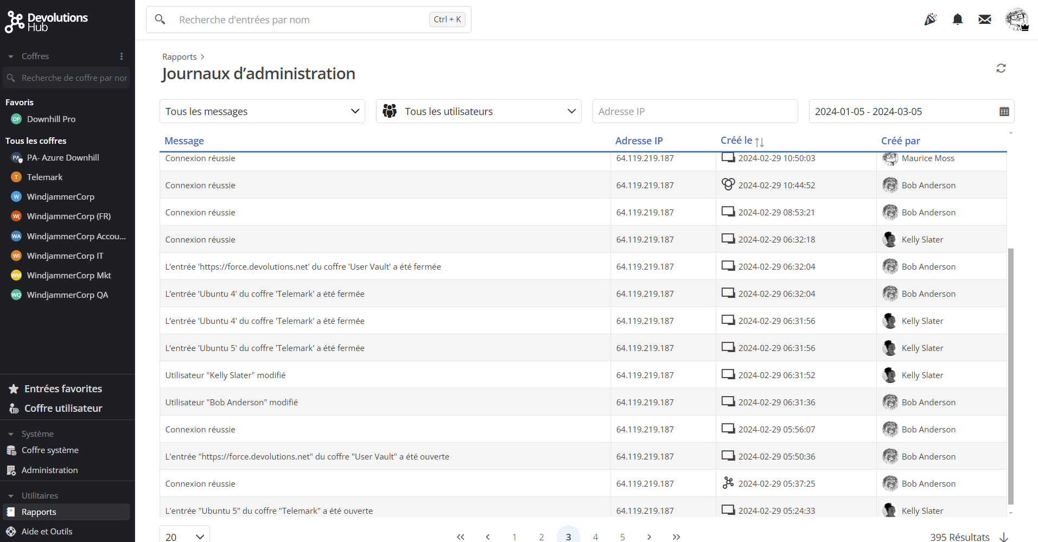Click the Rapports breadcrumb link
This screenshot has height=542, width=1038.
click(180, 56)
